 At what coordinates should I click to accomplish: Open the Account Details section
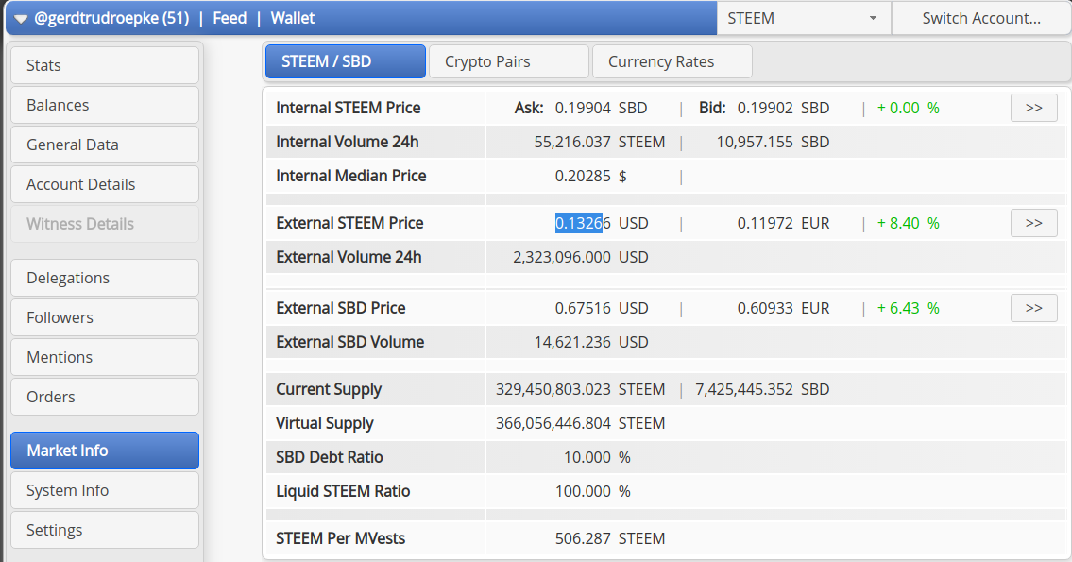[105, 184]
